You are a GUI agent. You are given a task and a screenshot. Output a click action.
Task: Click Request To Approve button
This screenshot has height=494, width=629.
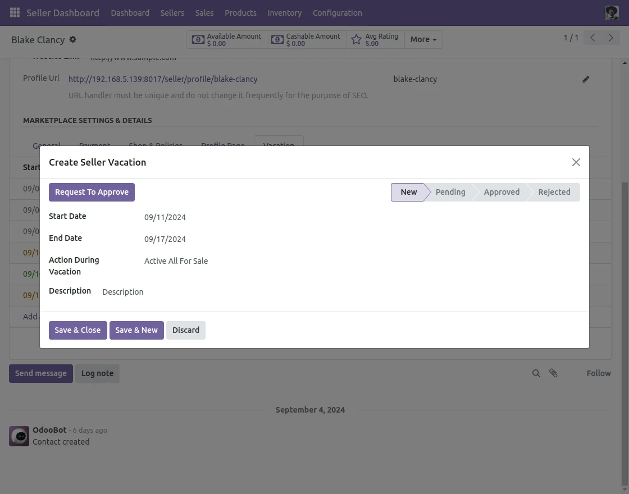92,192
